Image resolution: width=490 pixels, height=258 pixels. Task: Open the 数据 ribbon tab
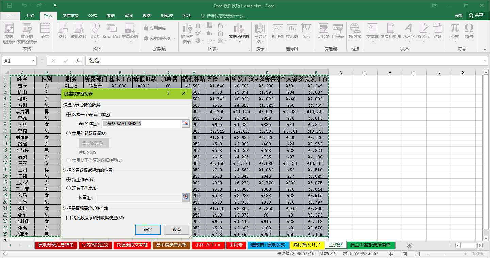pyautogui.click(x=110, y=15)
